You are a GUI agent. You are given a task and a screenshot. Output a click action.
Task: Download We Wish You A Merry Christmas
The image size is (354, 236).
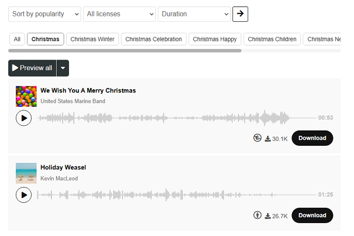312,138
